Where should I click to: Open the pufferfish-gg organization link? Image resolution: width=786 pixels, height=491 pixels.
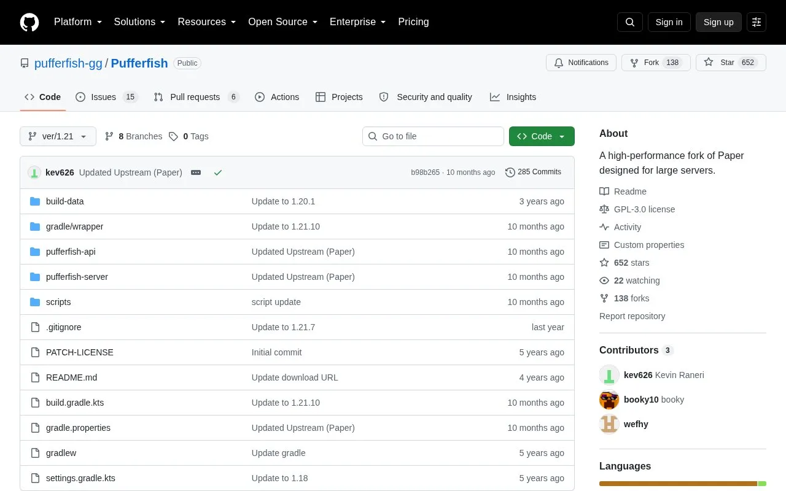coord(68,63)
